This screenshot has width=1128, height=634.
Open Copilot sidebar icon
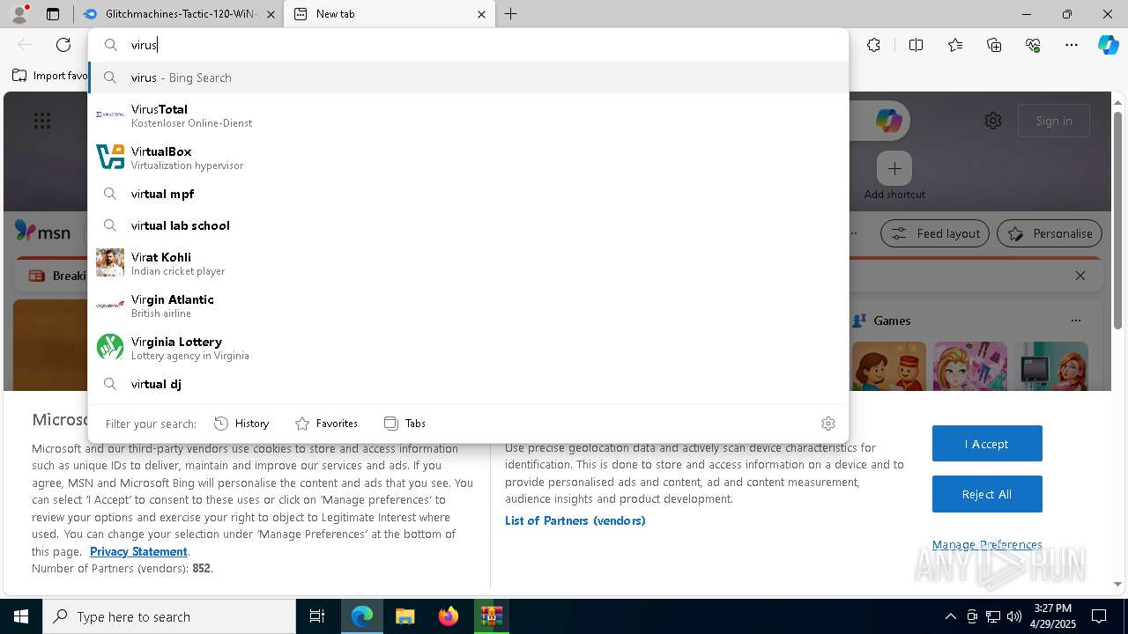tap(1108, 45)
